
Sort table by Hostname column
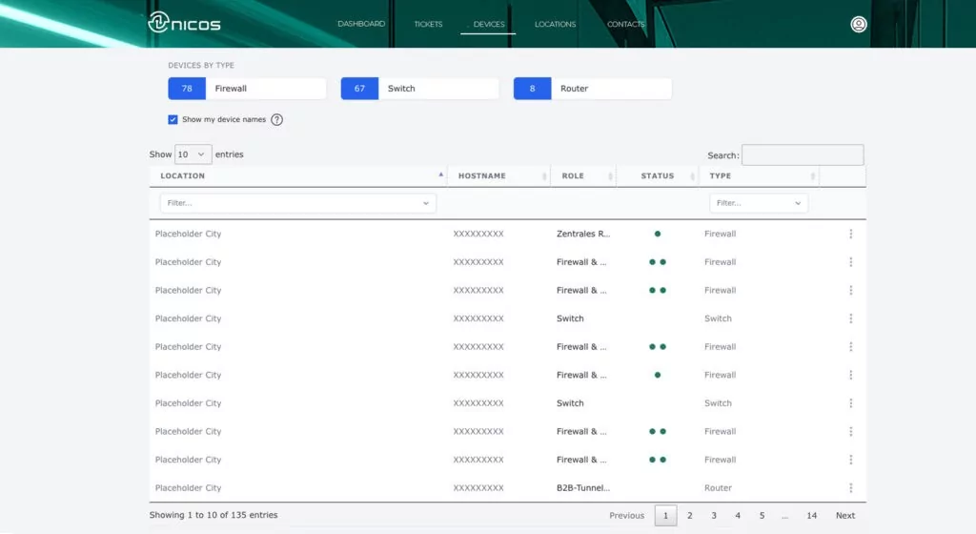[x=499, y=176]
